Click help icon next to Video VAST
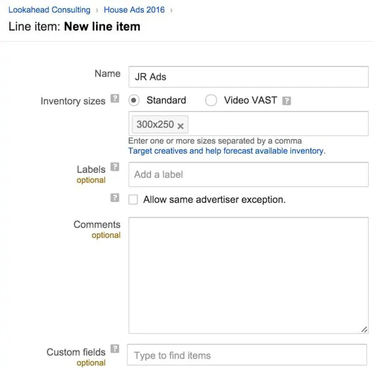The height and width of the screenshot is (369, 373). point(287,101)
